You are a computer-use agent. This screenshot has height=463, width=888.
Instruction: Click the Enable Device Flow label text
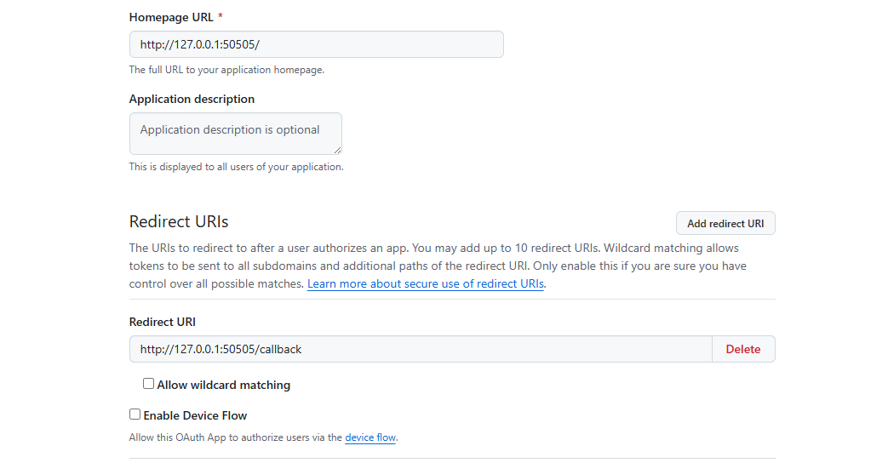[x=195, y=415]
